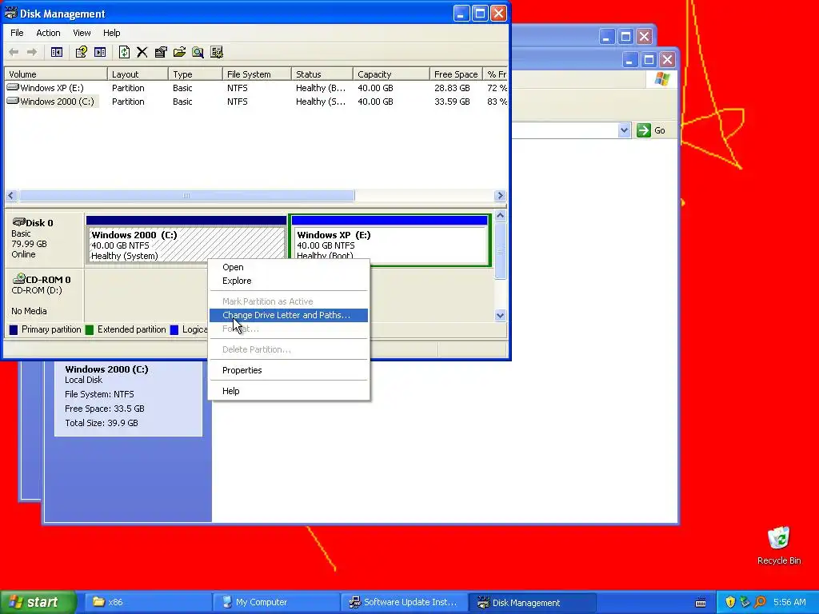819x614 pixels.
Task: Click the Refresh toolbar icon
Action: coord(124,52)
